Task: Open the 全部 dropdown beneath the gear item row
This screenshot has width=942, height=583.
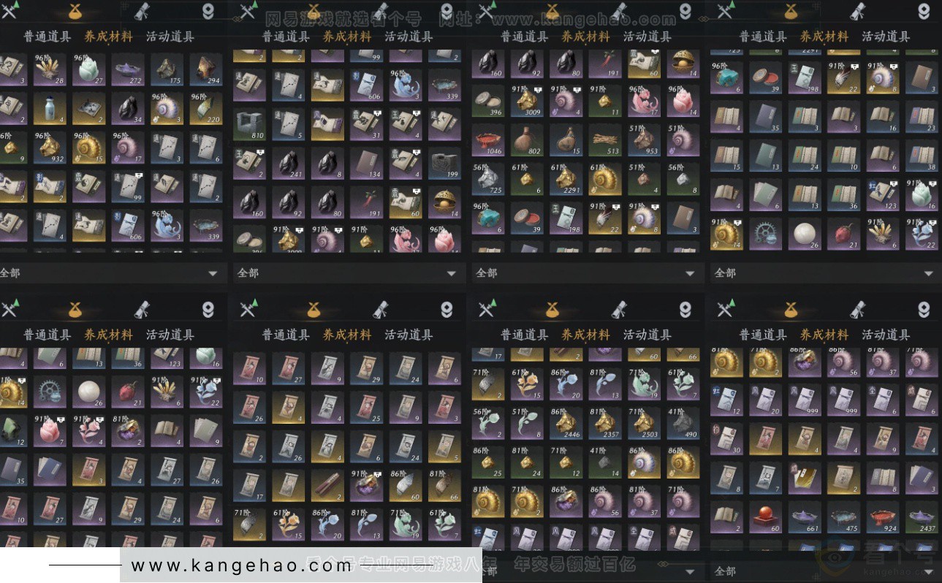Action: 824,273
